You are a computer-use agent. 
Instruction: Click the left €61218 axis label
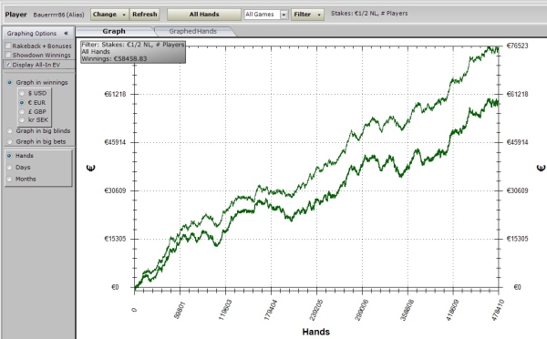pos(115,94)
